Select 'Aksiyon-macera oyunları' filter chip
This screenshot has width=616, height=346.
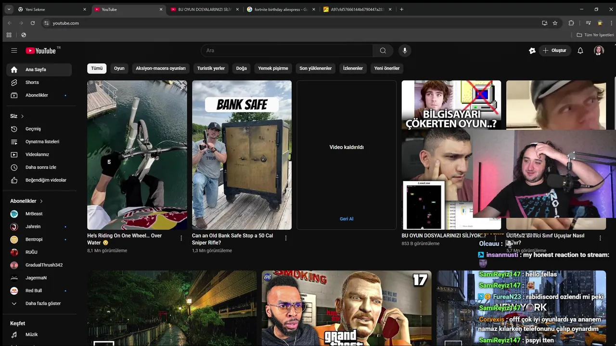pyautogui.click(x=161, y=68)
